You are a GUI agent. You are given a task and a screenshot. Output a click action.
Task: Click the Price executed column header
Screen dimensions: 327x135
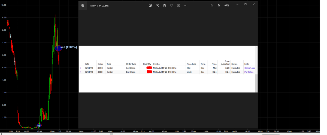coord(225,63)
